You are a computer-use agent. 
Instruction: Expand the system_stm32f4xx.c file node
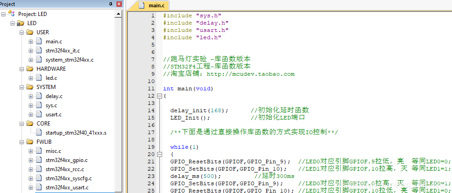click(31, 60)
